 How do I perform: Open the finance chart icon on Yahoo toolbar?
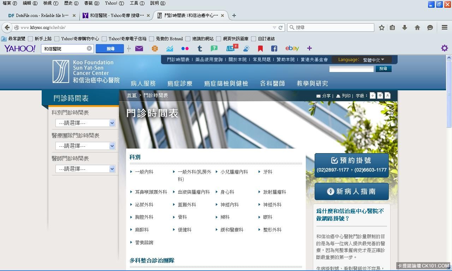(x=170, y=48)
